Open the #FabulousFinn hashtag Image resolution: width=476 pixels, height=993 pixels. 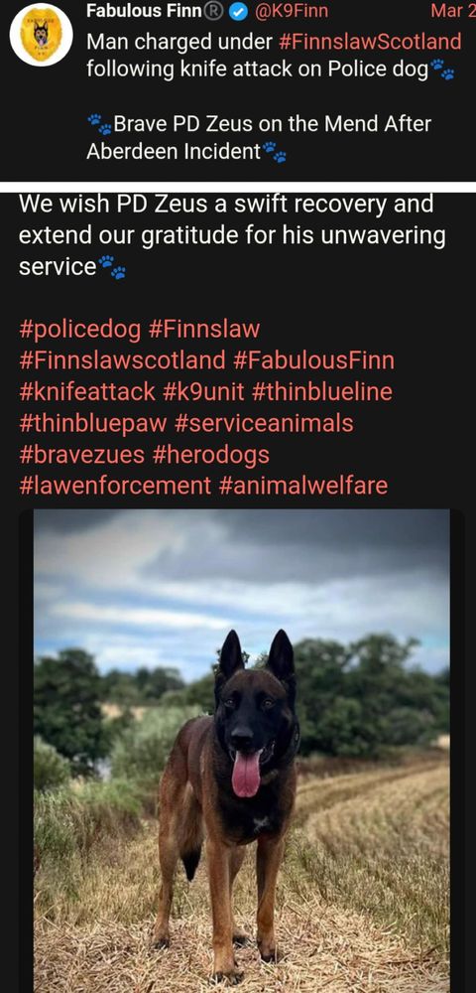click(x=313, y=360)
